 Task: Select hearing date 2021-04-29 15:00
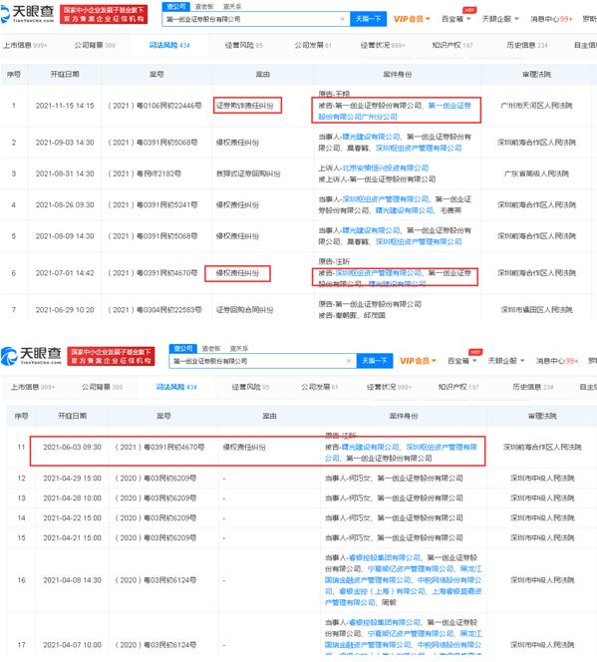pyautogui.click(x=72, y=479)
